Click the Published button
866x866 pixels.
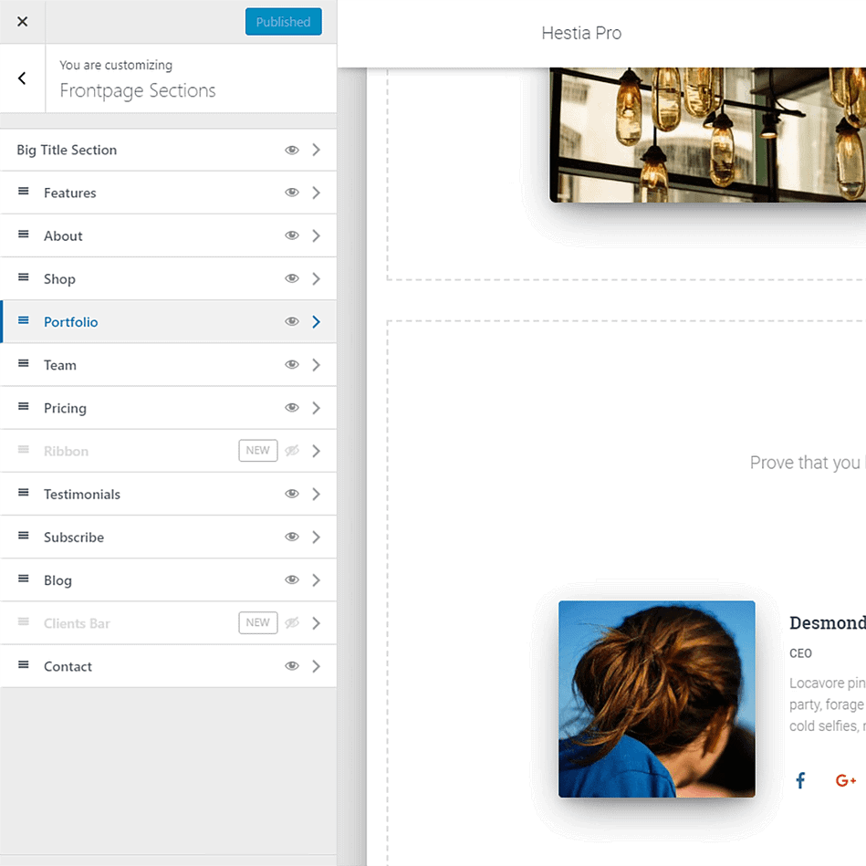[283, 22]
